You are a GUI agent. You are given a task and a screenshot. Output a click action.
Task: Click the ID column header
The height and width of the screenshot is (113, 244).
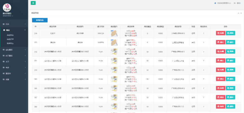click(x=36, y=26)
